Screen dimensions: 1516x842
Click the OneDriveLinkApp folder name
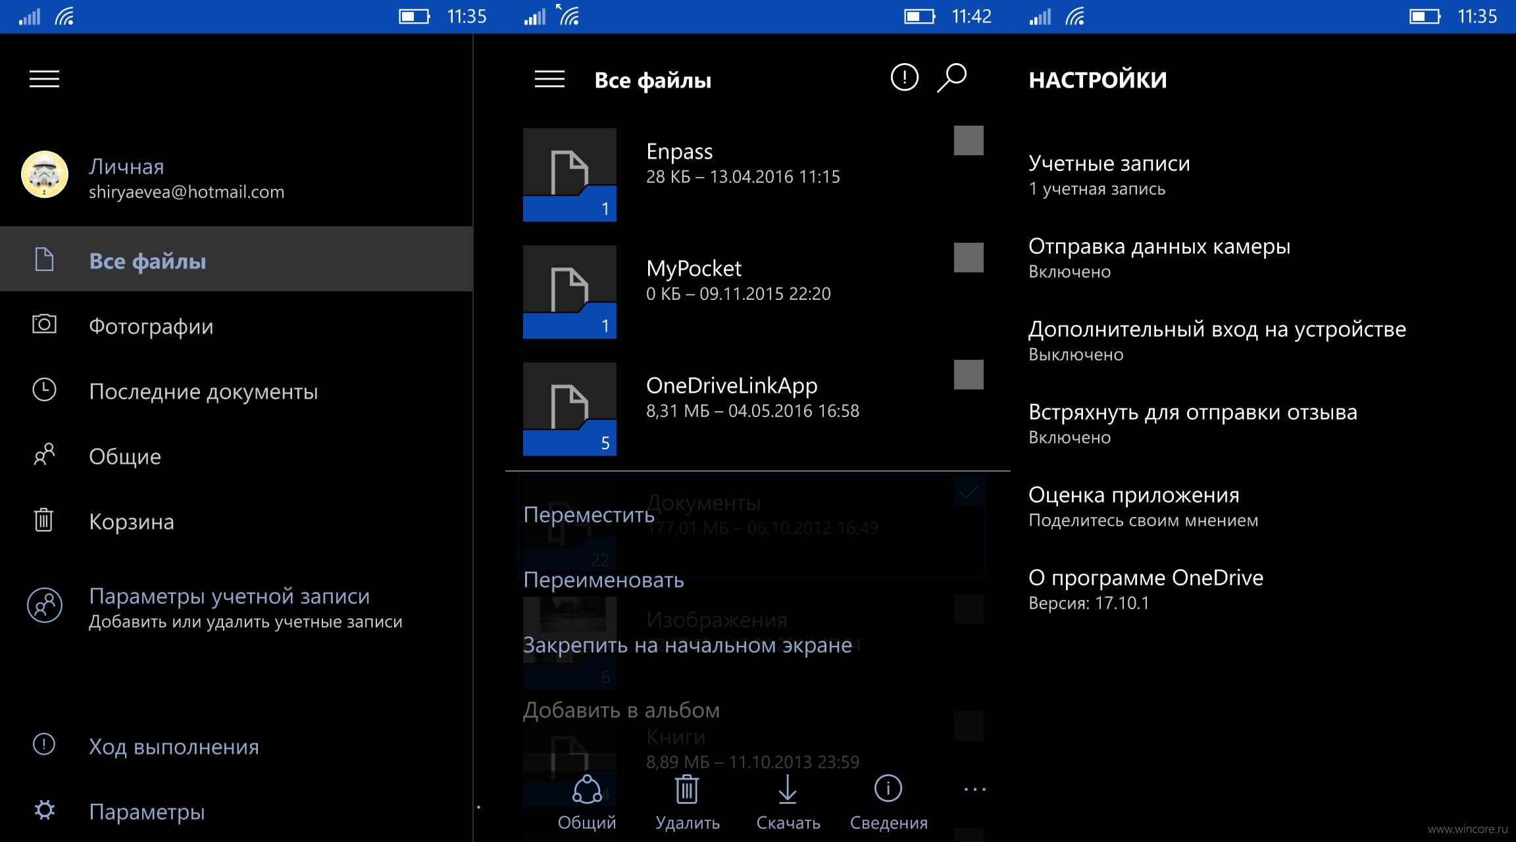tap(732, 385)
